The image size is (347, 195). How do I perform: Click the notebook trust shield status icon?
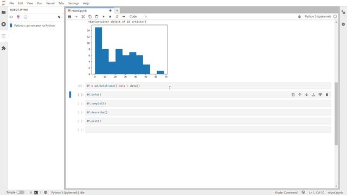303,193
